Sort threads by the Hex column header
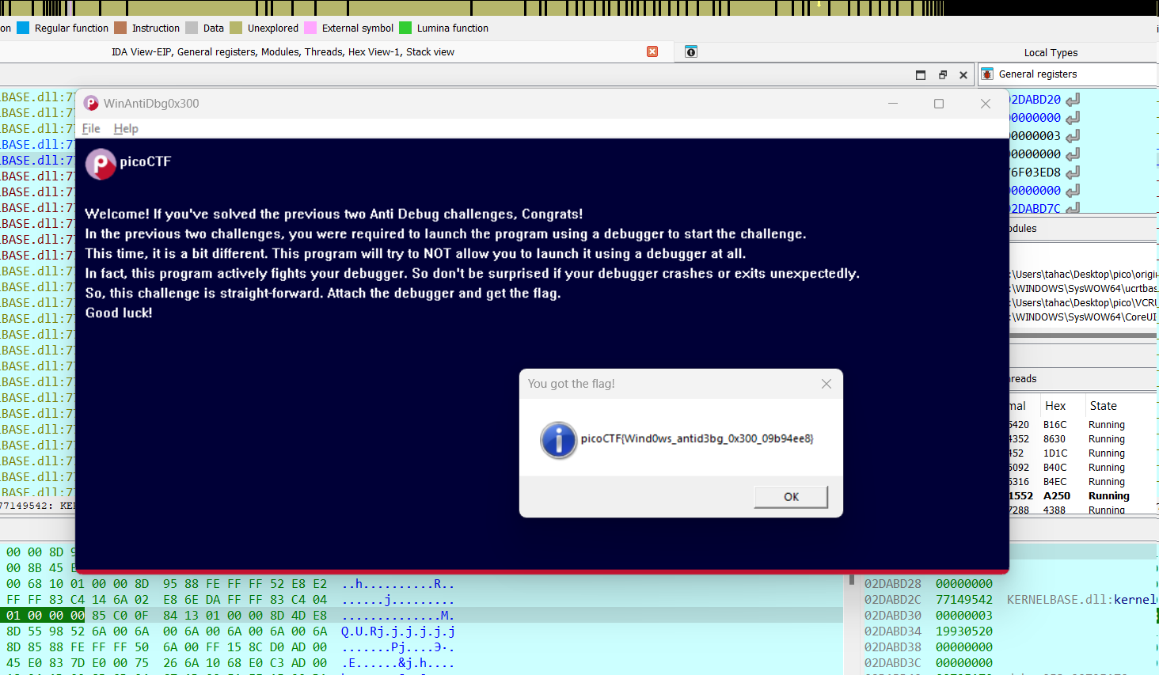This screenshot has width=1159, height=675. 1055,406
